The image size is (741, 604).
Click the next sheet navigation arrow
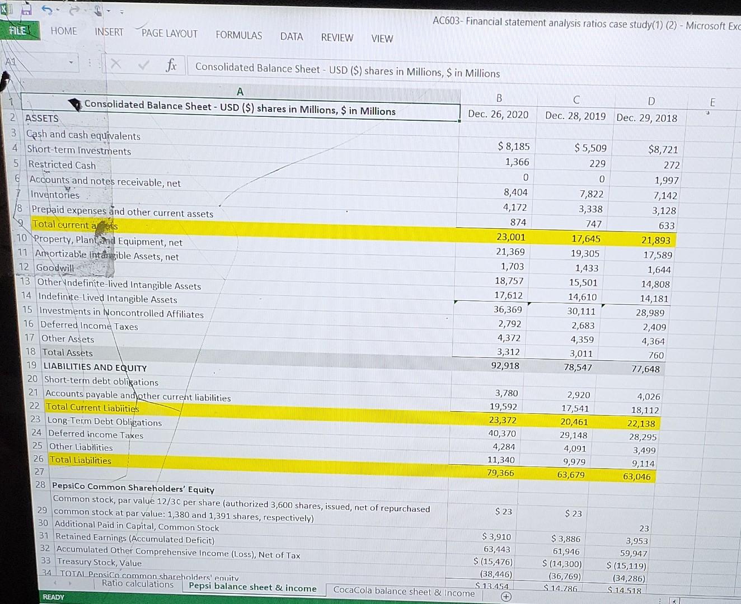69,582
